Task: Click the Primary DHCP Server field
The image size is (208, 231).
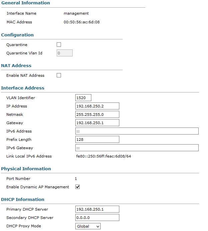Action: coord(97,209)
